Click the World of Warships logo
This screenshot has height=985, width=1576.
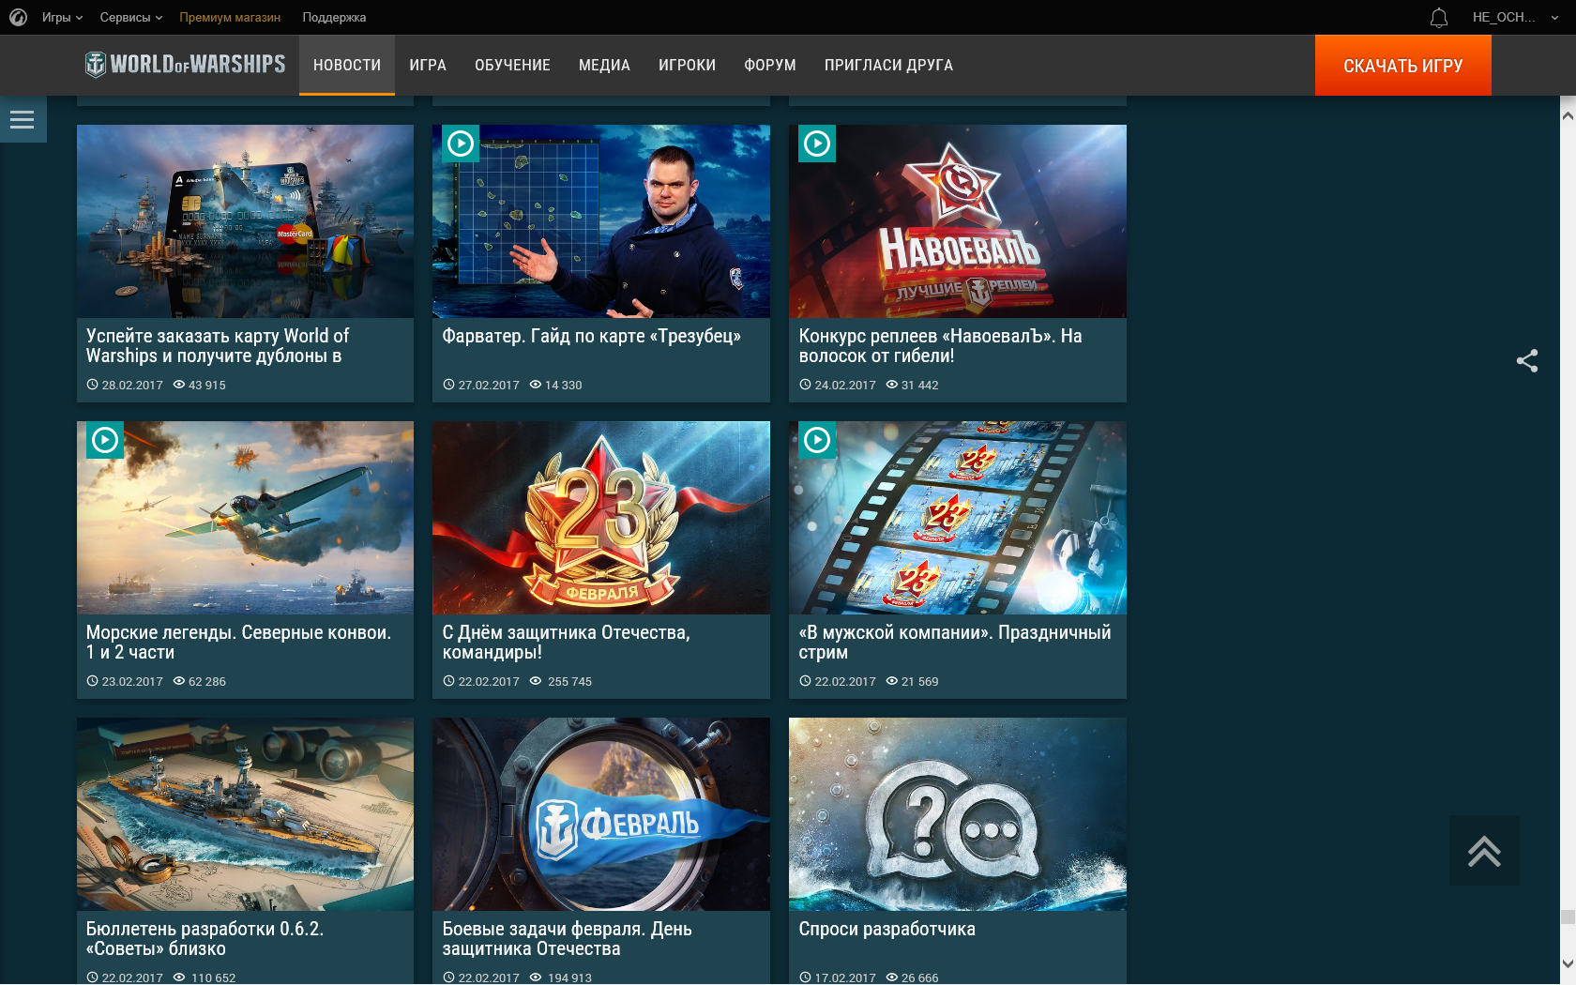(x=185, y=65)
